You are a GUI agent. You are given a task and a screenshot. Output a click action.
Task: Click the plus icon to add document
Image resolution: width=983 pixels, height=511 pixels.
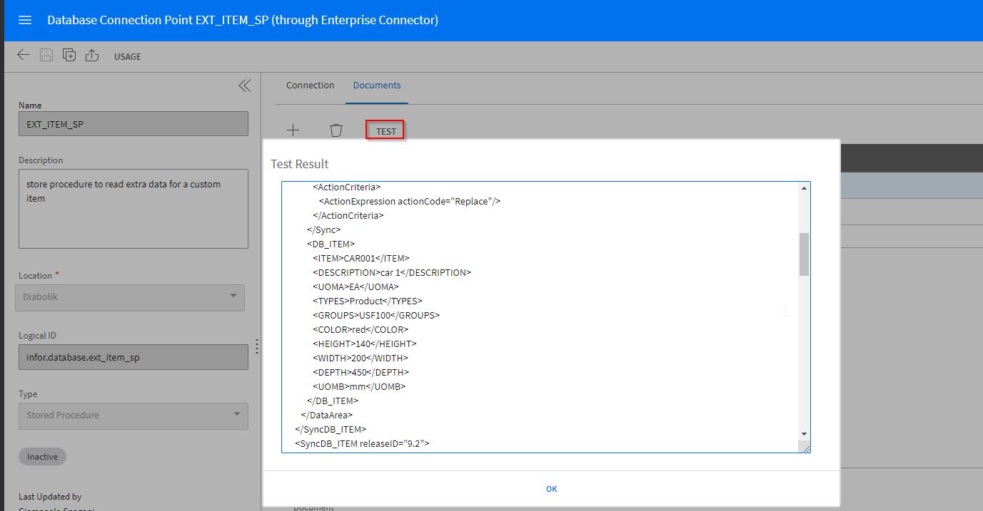293,130
